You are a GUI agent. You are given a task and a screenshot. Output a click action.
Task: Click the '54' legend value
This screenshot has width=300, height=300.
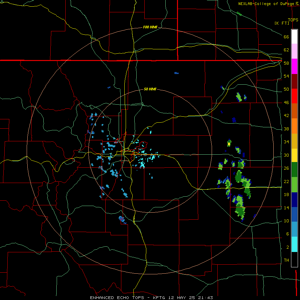coord(286,76)
